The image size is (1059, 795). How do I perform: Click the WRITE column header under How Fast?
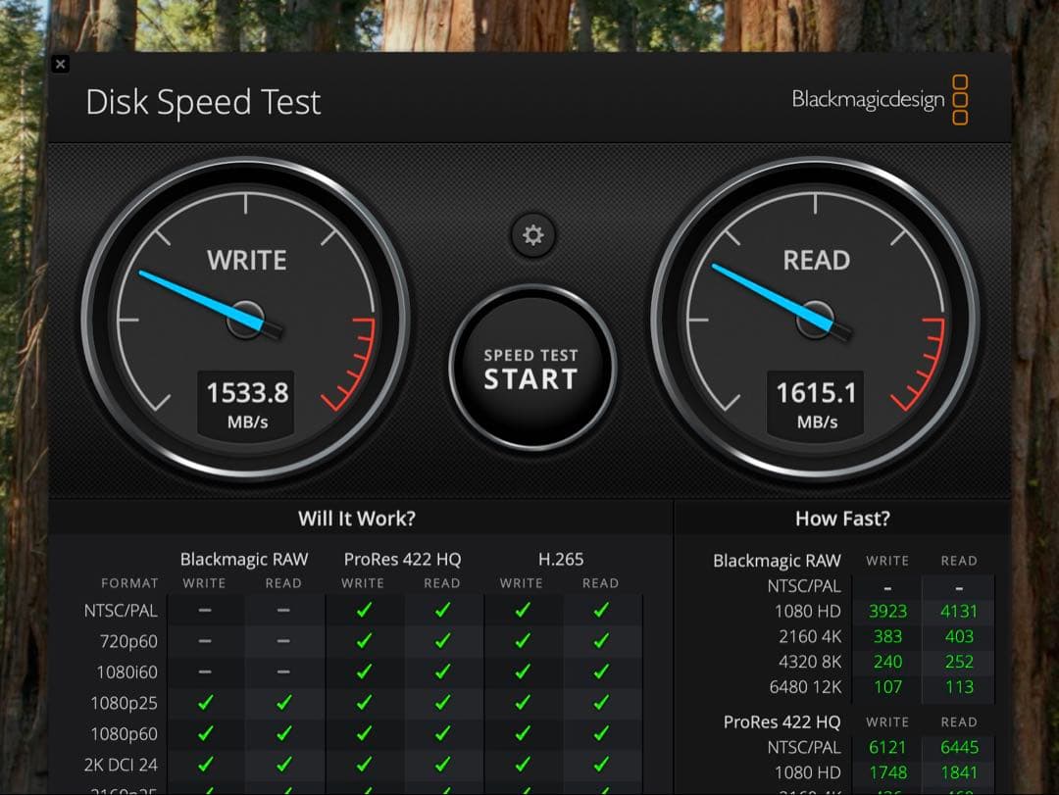[x=886, y=560]
